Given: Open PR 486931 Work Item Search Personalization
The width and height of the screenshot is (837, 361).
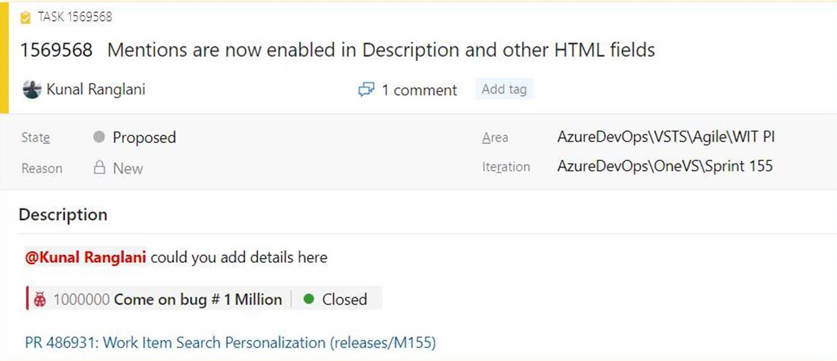Looking at the screenshot, I should (x=228, y=342).
